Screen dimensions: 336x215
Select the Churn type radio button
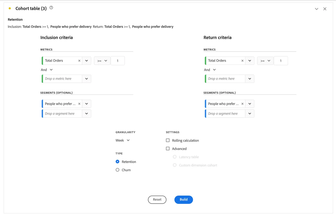pos(118,170)
